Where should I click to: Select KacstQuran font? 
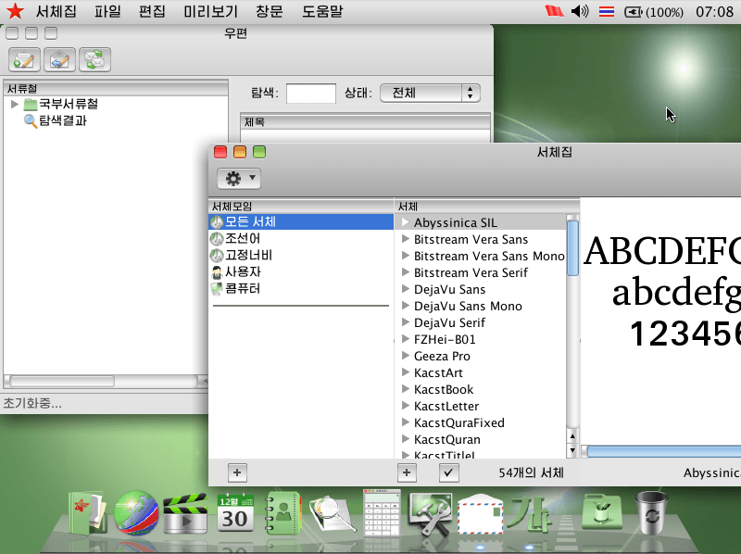[x=447, y=439]
